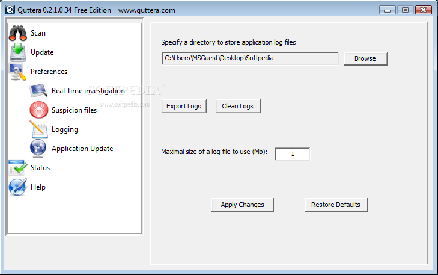Click the green checkmark Status icon
The image size is (438, 275).
(17, 167)
